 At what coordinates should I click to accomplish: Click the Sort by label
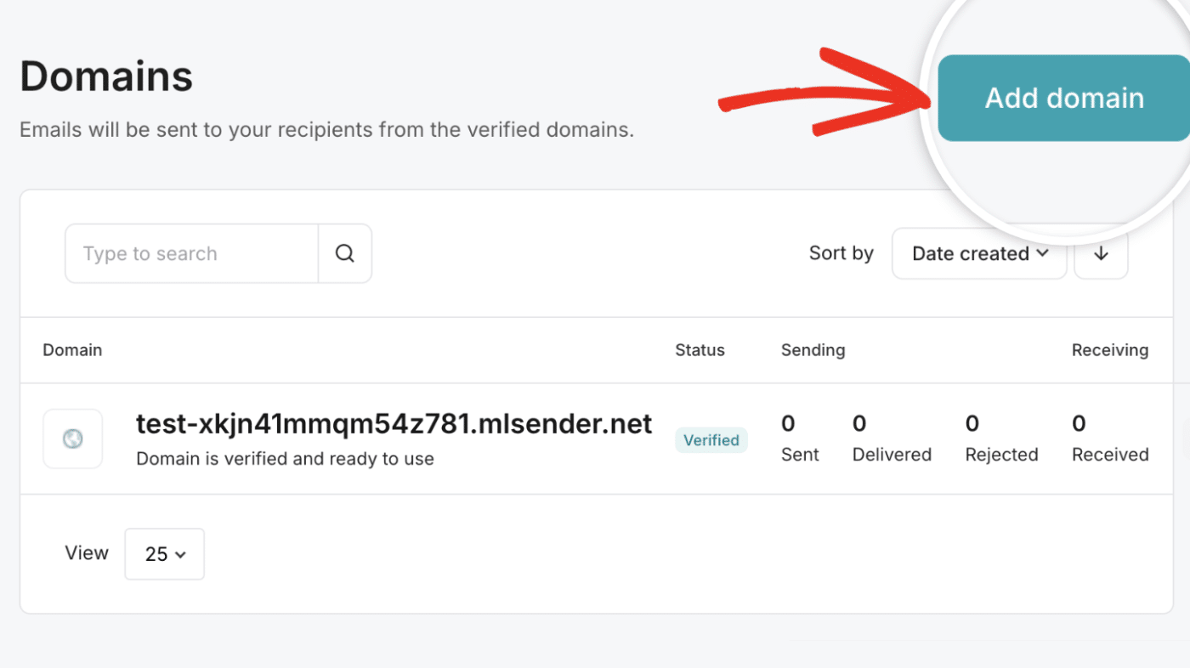(x=841, y=253)
